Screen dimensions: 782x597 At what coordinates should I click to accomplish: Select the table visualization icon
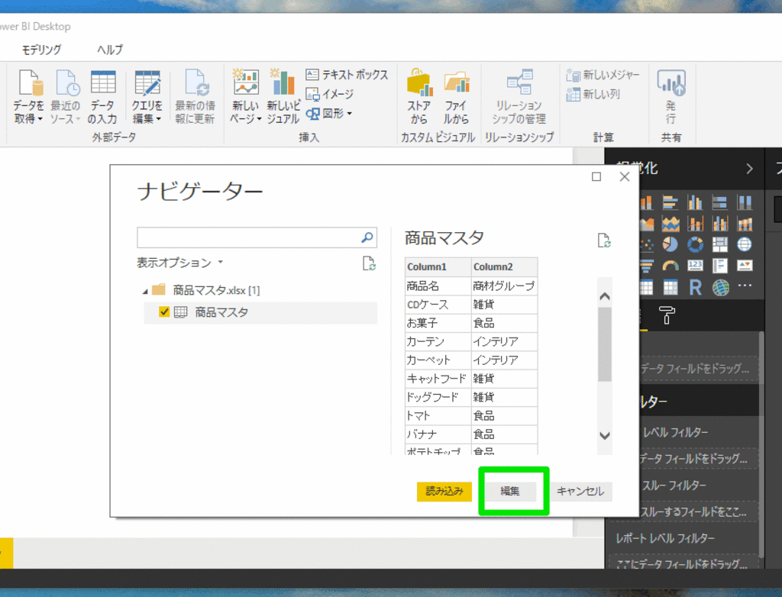[645, 286]
